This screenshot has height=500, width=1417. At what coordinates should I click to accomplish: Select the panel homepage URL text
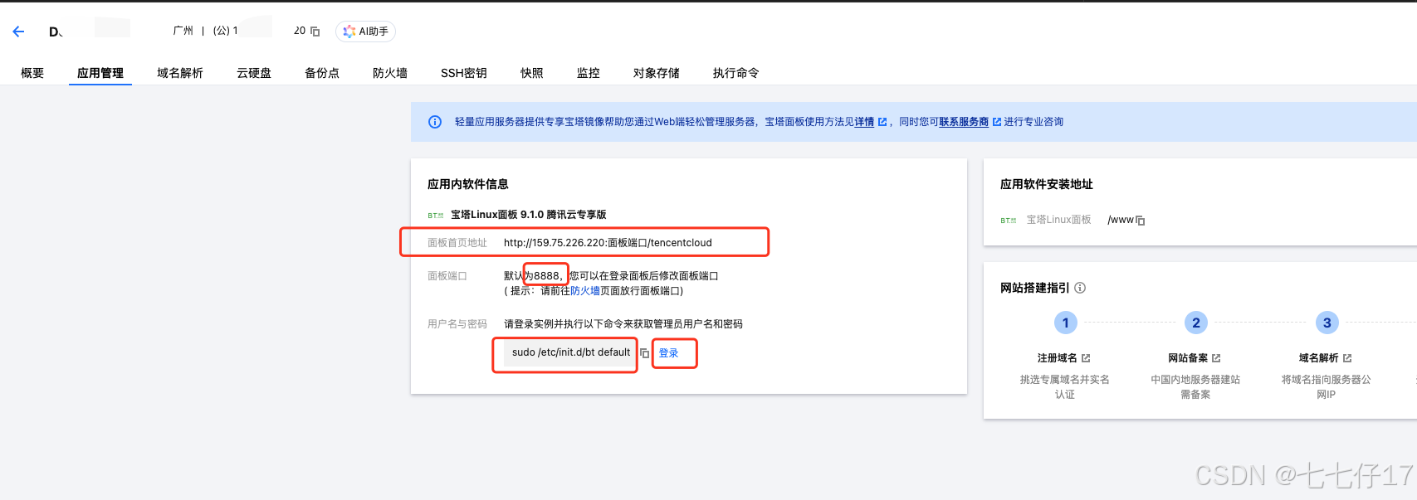608,243
